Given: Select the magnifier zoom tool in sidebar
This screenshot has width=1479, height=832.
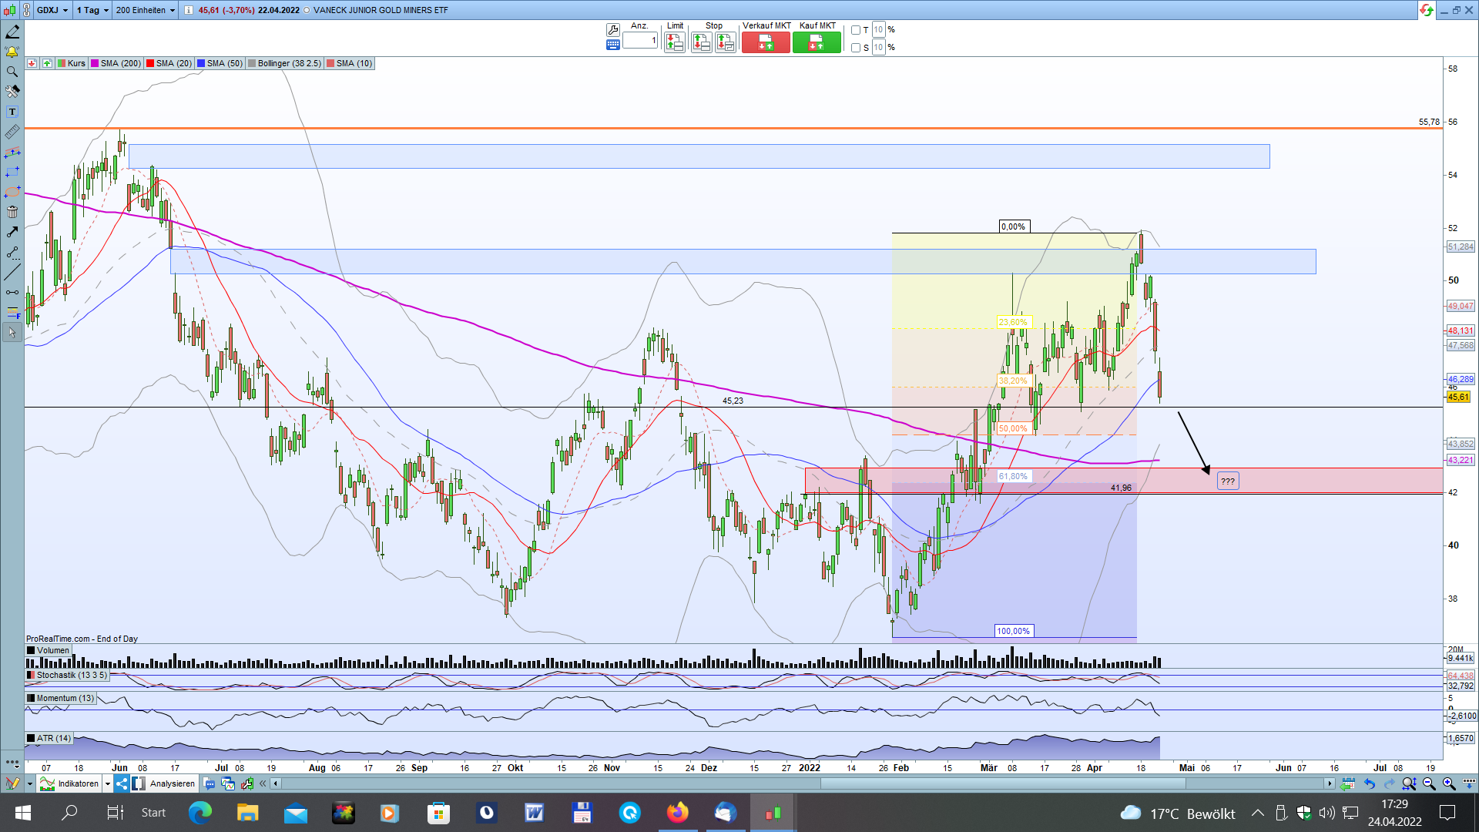Looking at the screenshot, I should [x=12, y=72].
